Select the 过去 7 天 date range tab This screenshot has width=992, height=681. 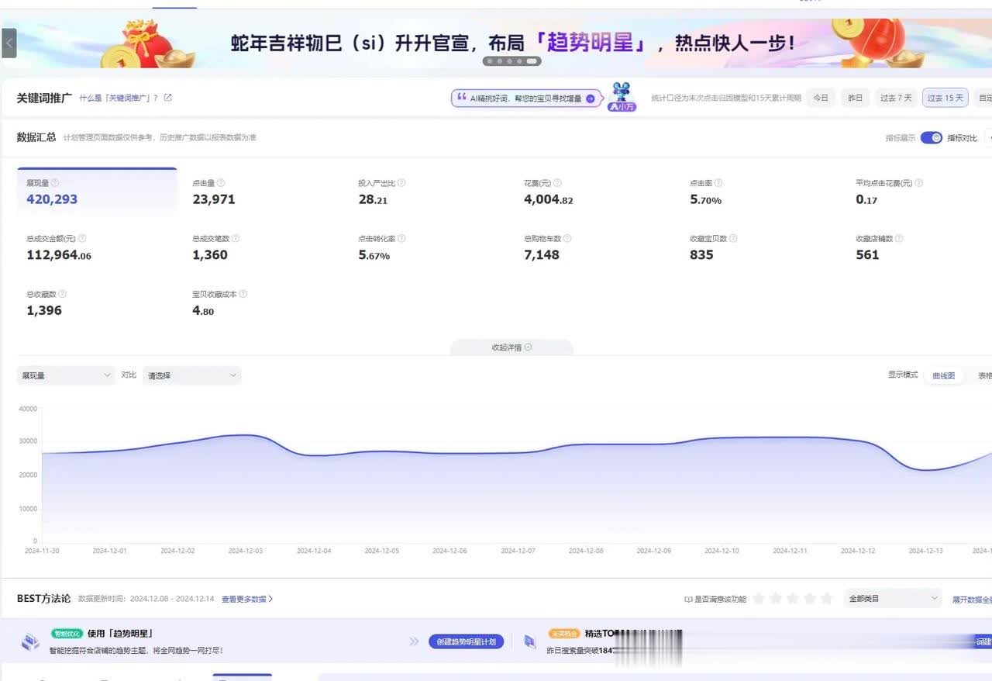click(x=896, y=98)
